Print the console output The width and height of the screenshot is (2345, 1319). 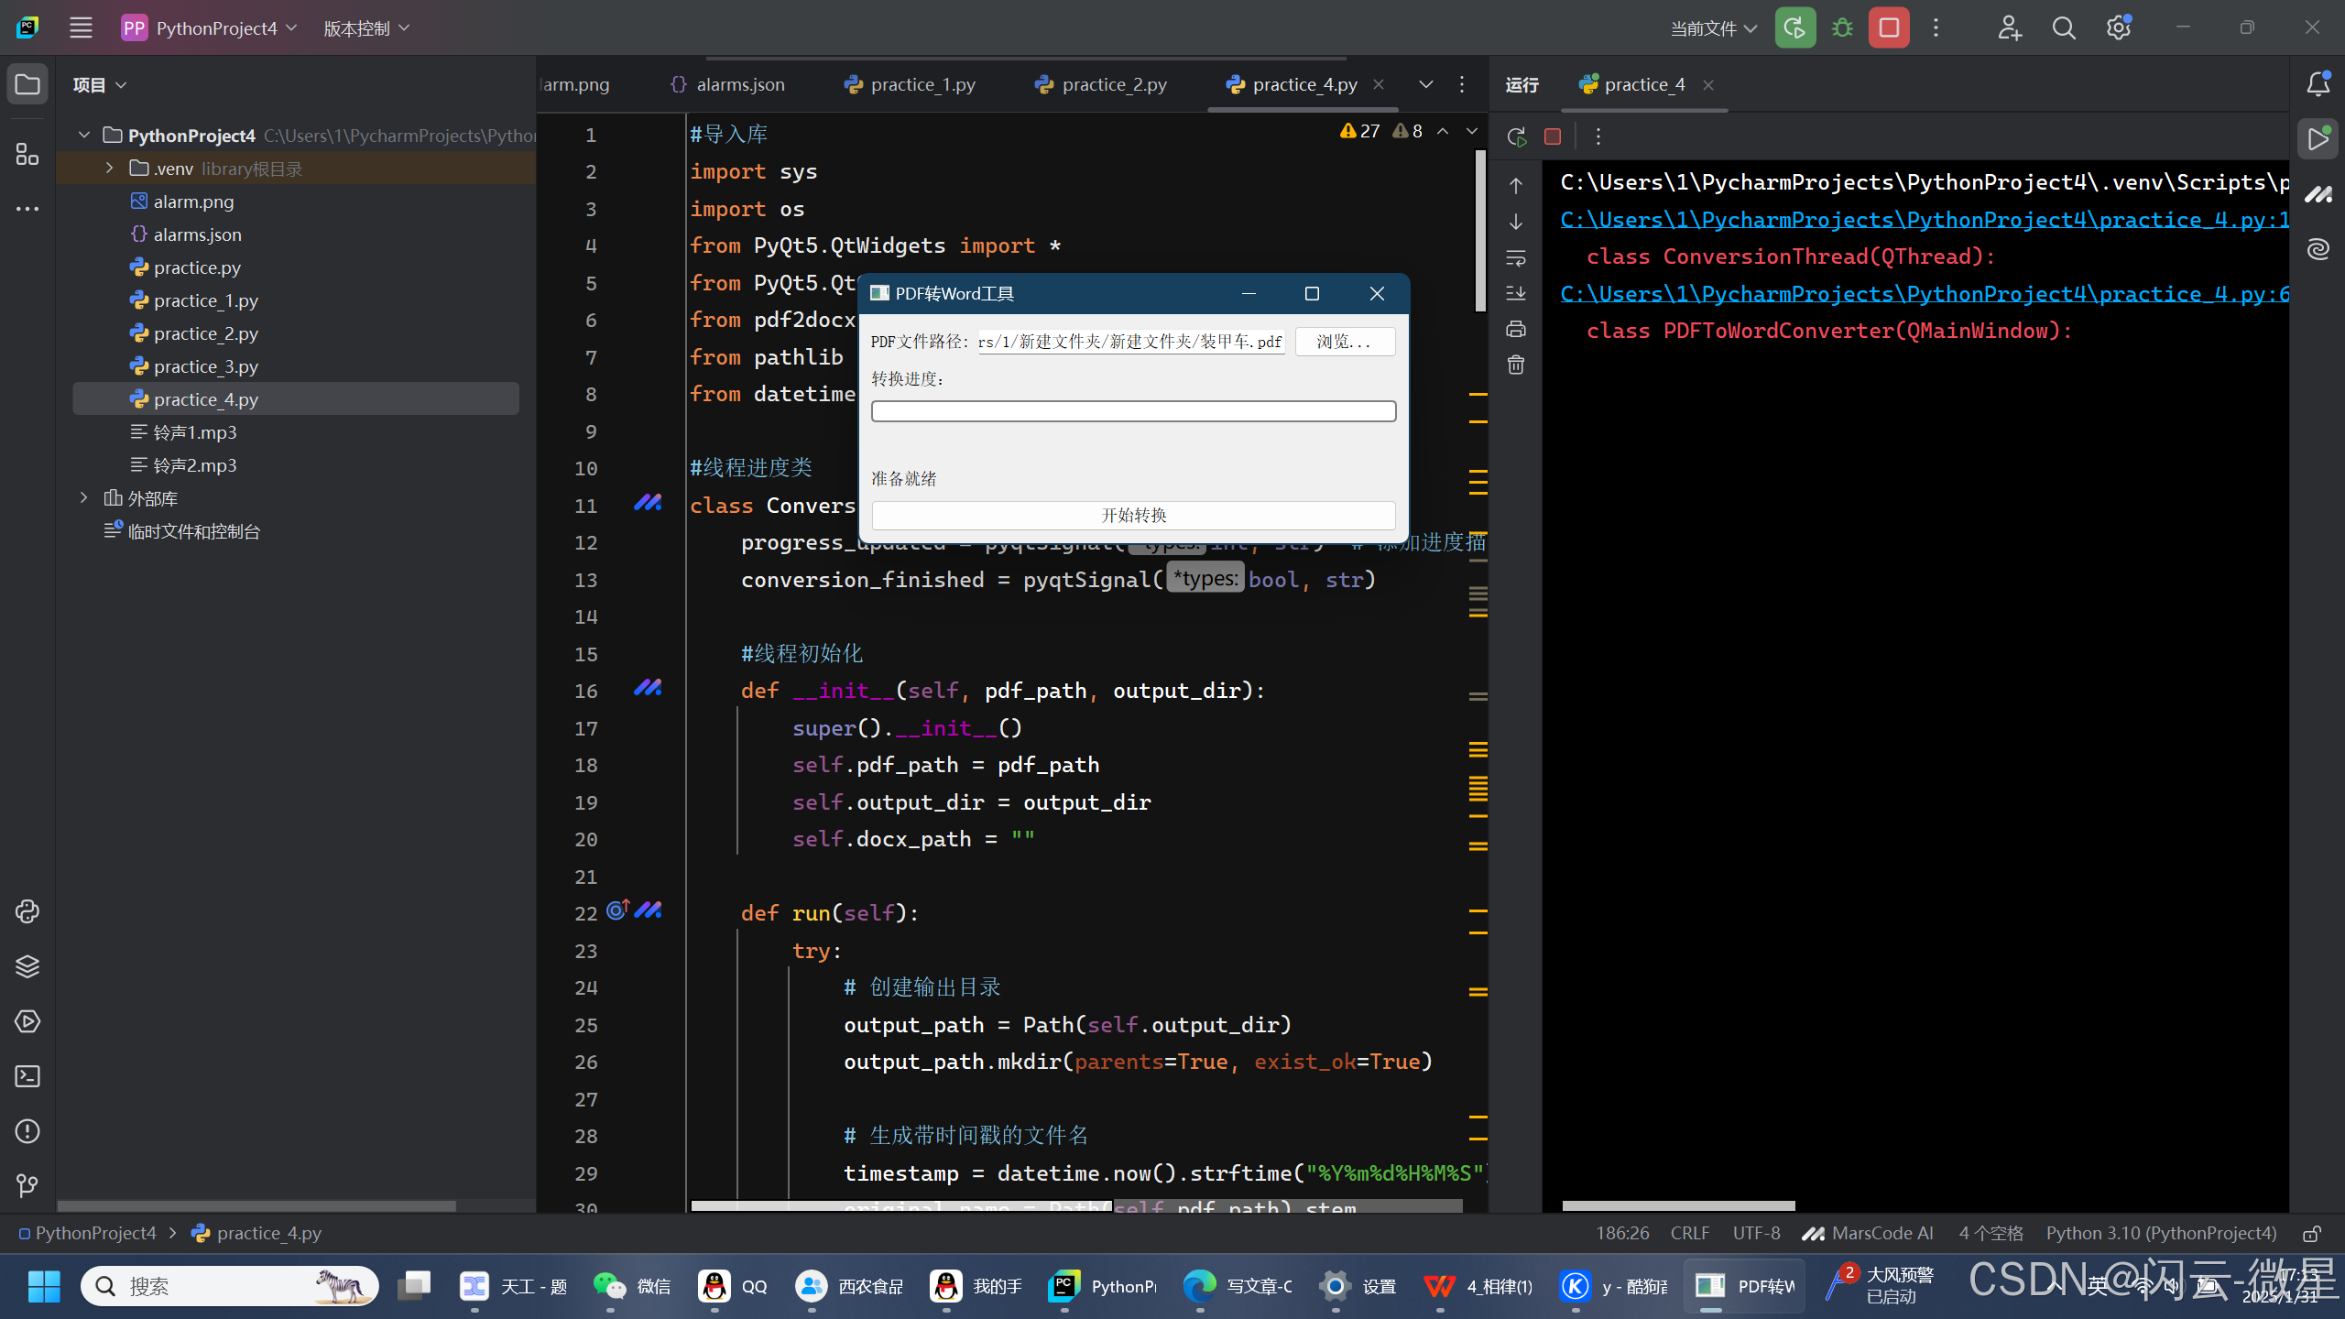click(x=1516, y=329)
